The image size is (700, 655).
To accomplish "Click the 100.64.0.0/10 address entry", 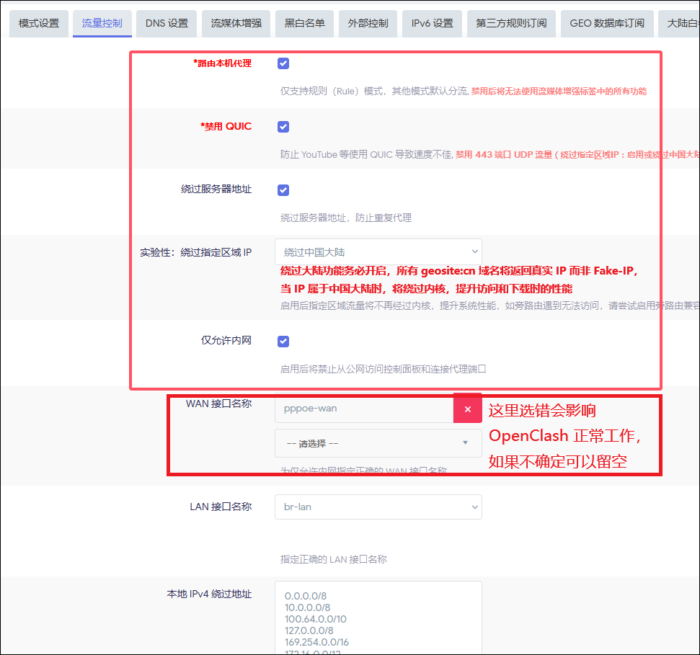I will [315, 619].
